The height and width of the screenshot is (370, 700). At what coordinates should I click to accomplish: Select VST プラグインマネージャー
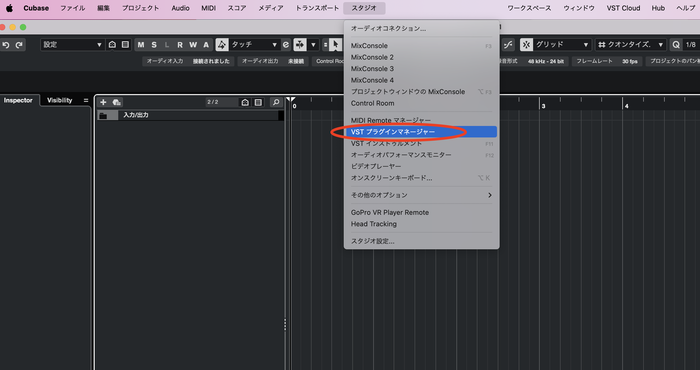(x=421, y=132)
